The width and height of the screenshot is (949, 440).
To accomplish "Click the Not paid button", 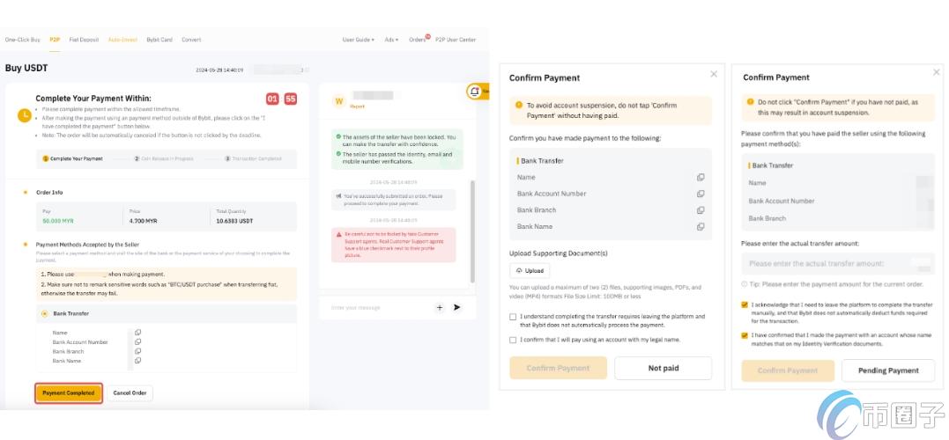I will pos(663,368).
